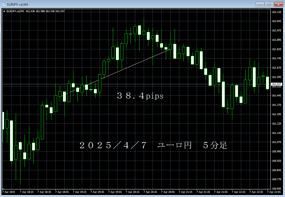285x197 pixels.
Task: Click the 7 Apr 20:35 time label
Action: pyautogui.click(x=150, y=192)
